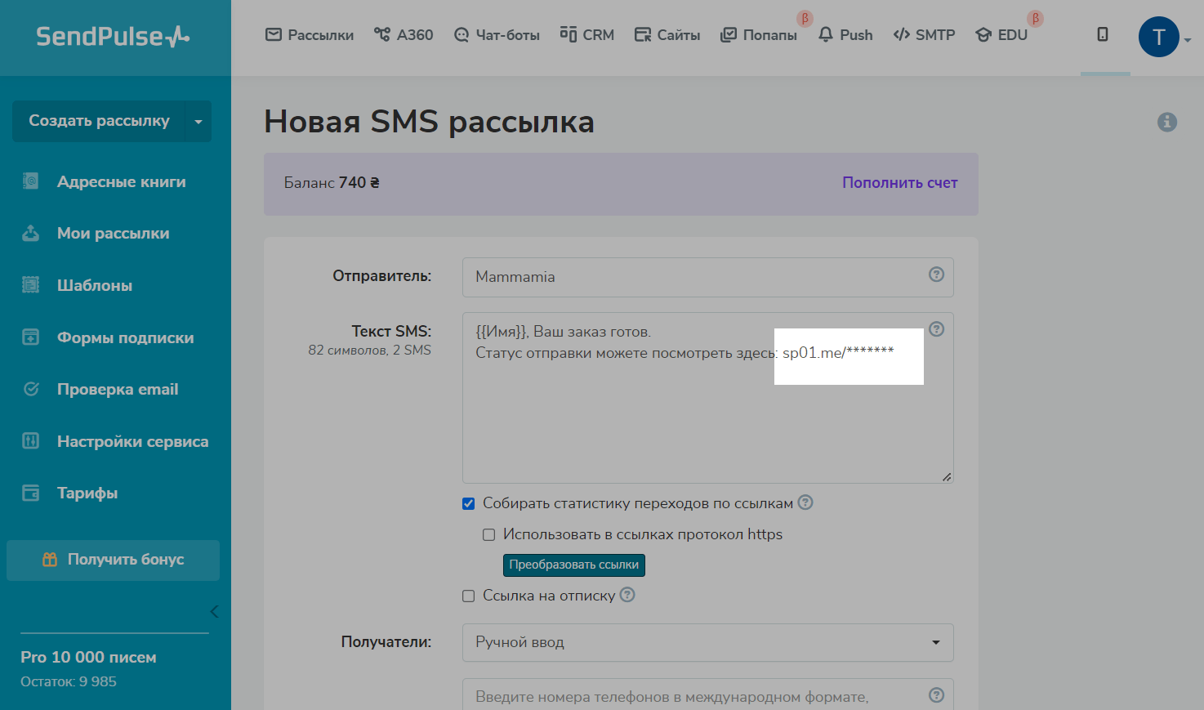Viewport: 1204px width, 710px height.
Task: Open the Чат-боты menu item
Action: [x=497, y=35]
